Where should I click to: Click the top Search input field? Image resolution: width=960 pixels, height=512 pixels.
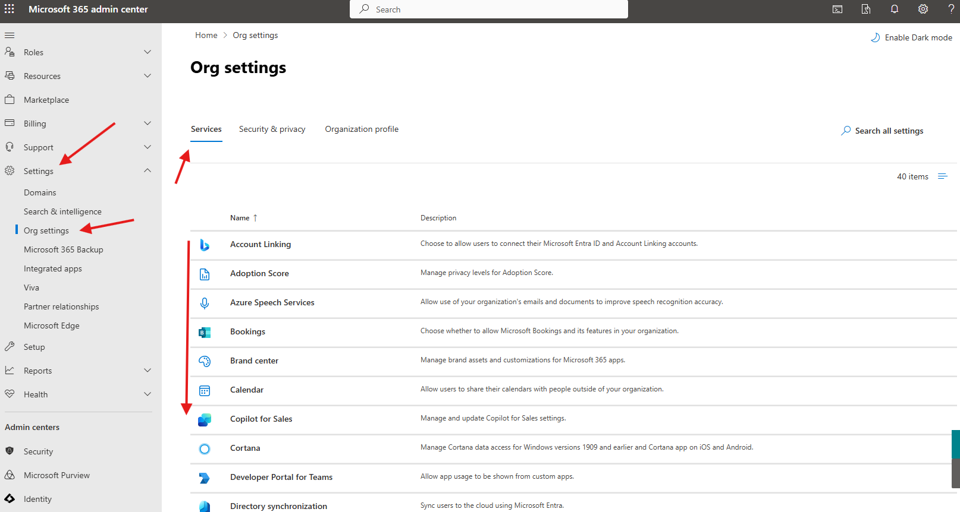pos(489,9)
